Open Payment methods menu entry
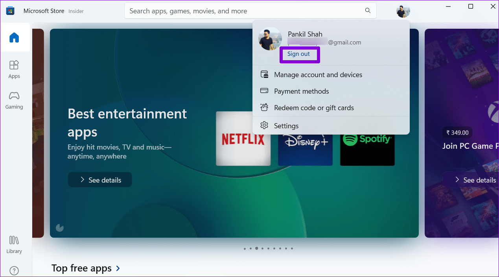Screen dimensions: 499x277 331,91
